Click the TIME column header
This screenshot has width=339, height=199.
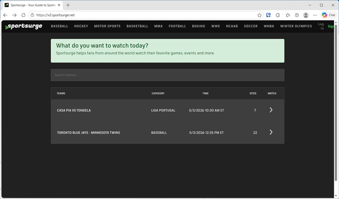(206, 93)
